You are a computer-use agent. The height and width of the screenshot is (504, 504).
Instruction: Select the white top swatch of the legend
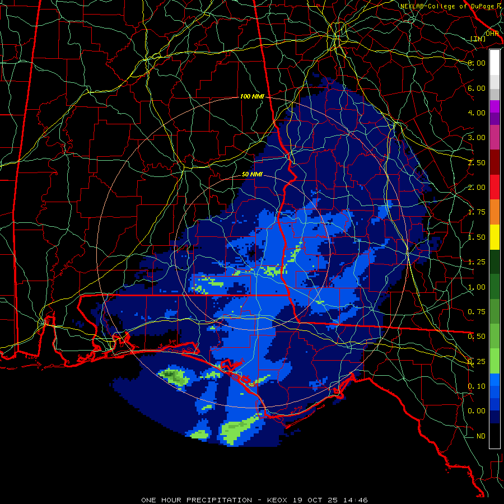pyautogui.click(x=494, y=62)
